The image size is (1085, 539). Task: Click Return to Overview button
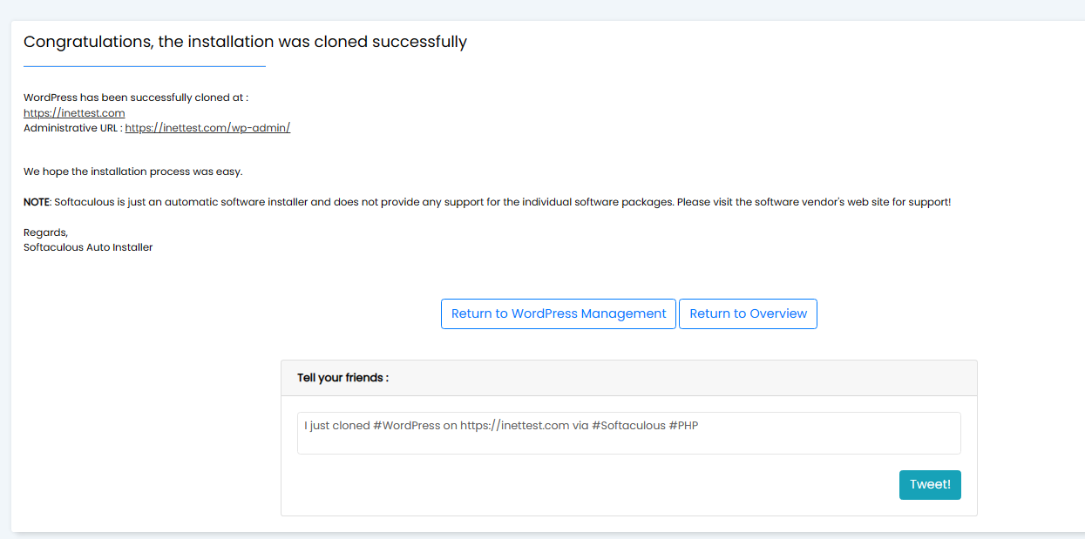pos(748,313)
